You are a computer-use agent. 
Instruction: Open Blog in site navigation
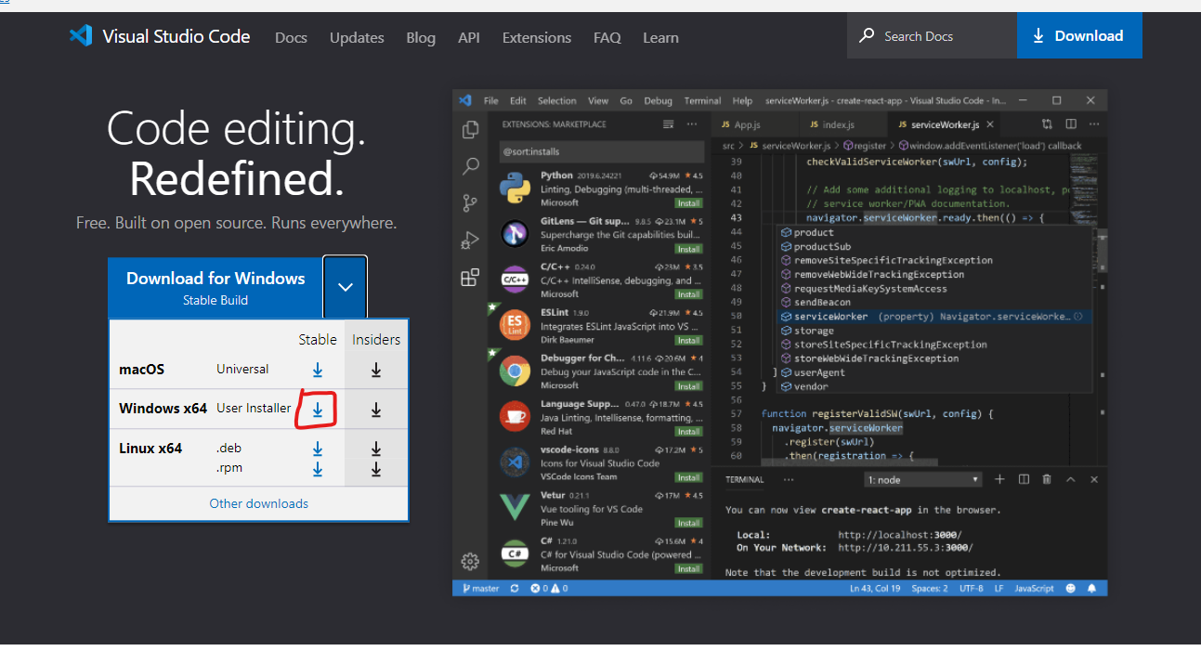click(421, 37)
